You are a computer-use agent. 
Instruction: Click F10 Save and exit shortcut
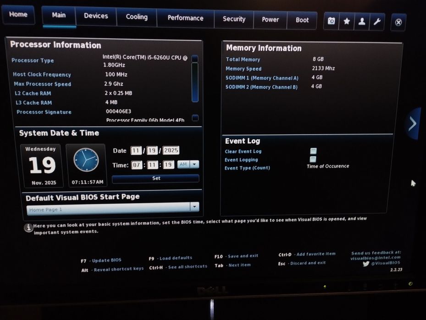tap(236, 256)
